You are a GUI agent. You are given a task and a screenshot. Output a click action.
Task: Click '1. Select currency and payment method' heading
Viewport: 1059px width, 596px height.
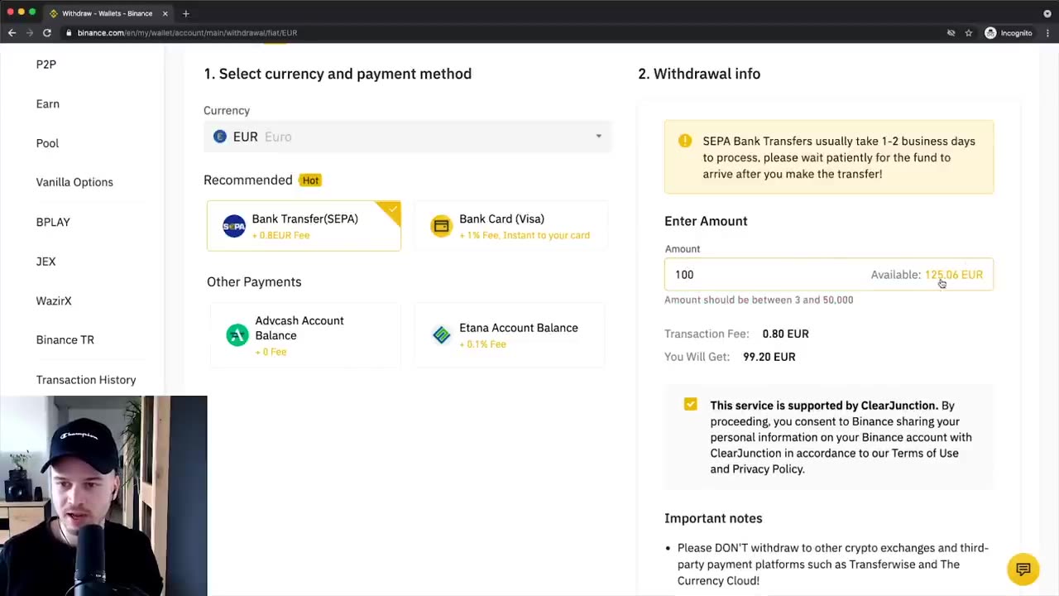tap(338, 74)
